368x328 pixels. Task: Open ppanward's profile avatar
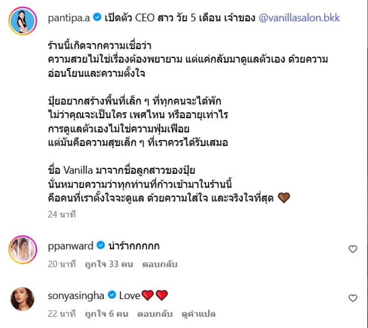[x=23, y=250]
